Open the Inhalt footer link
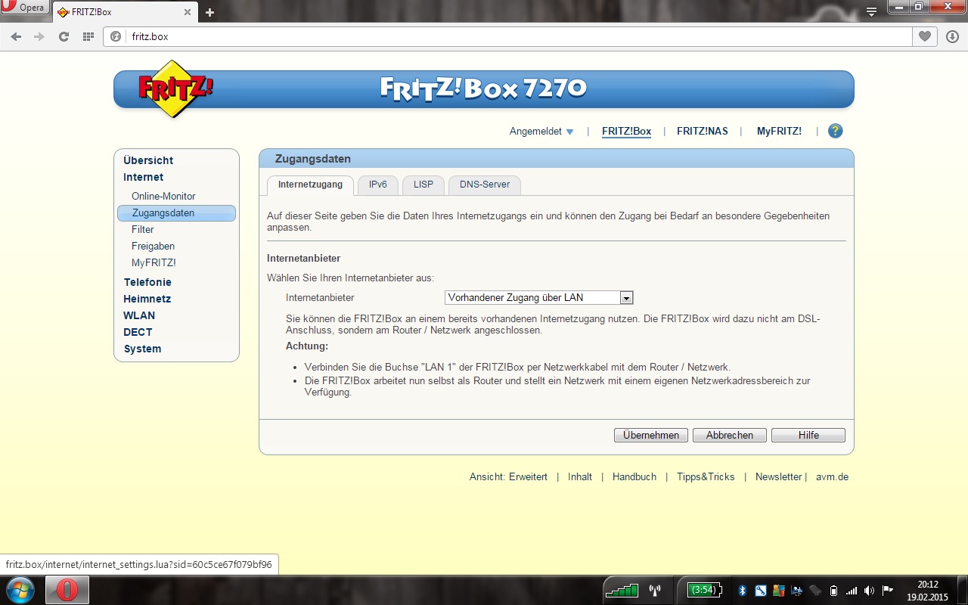Image resolution: width=968 pixels, height=605 pixels. pos(580,477)
